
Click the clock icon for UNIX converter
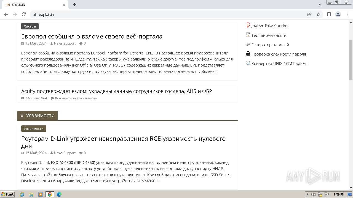[x=248, y=63]
